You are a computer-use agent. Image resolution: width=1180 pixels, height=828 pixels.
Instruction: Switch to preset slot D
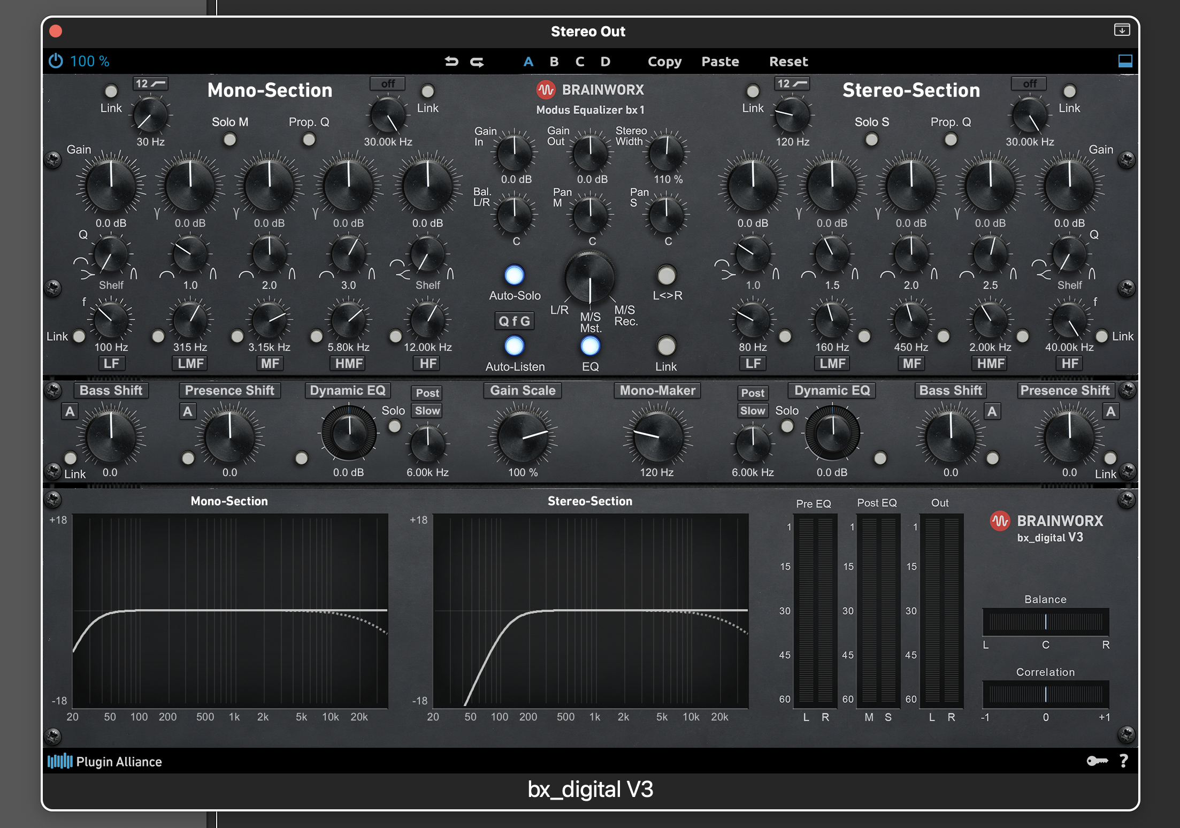click(x=605, y=62)
